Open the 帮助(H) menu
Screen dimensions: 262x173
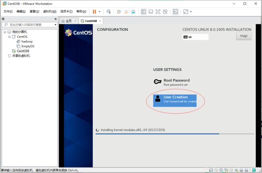(81, 11)
